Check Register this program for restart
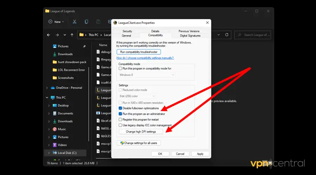Screen dimensions: 316x175 [120, 120]
